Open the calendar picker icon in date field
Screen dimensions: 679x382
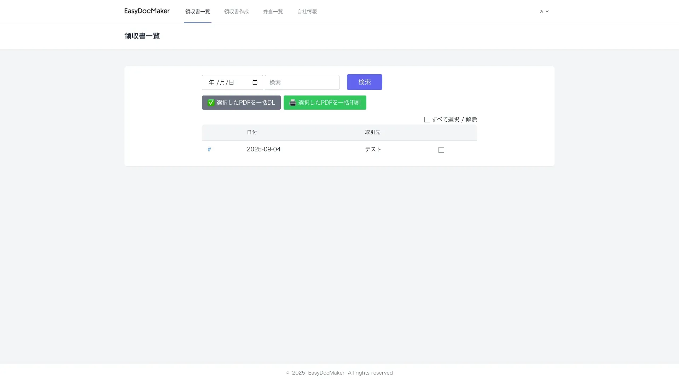click(255, 82)
